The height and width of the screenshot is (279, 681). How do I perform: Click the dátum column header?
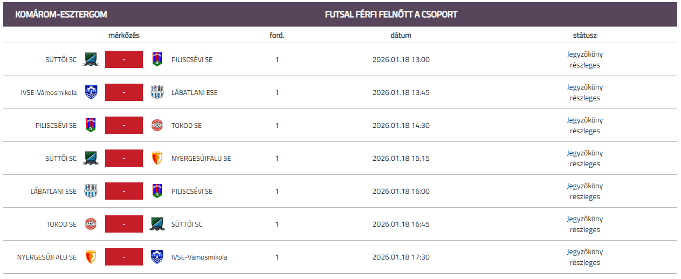[x=401, y=36]
